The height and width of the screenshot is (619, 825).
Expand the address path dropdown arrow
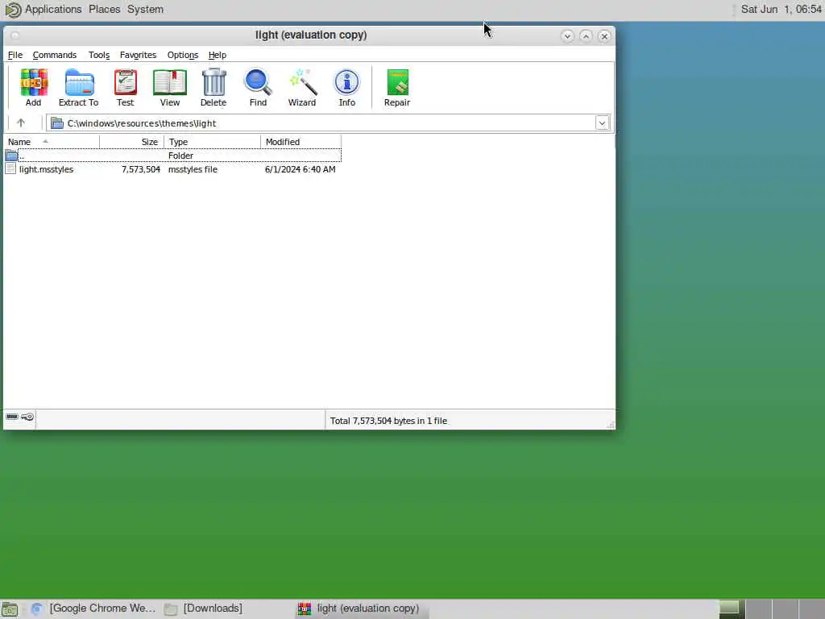coord(602,123)
